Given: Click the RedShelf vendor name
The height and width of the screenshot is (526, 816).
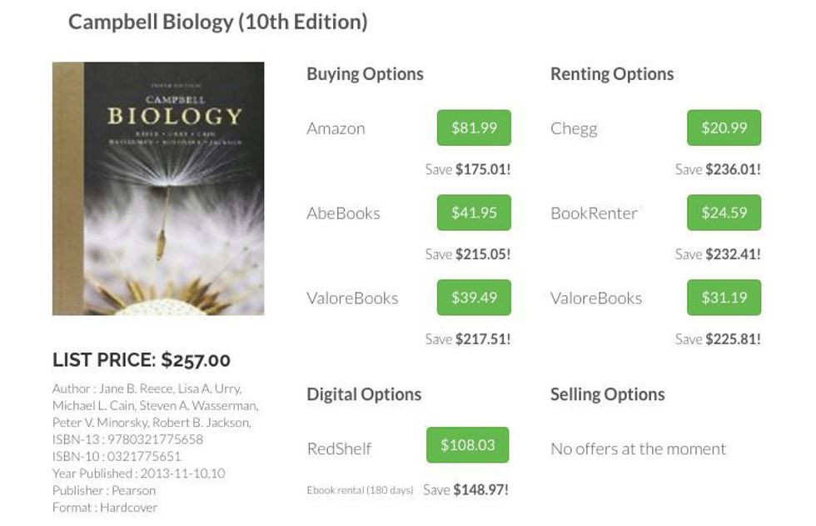Looking at the screenshot, I should pyautogui.click(x=339, y=448).
